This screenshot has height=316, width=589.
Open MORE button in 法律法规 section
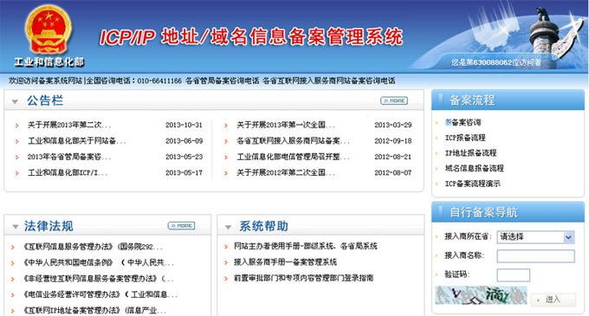(181, 226)
